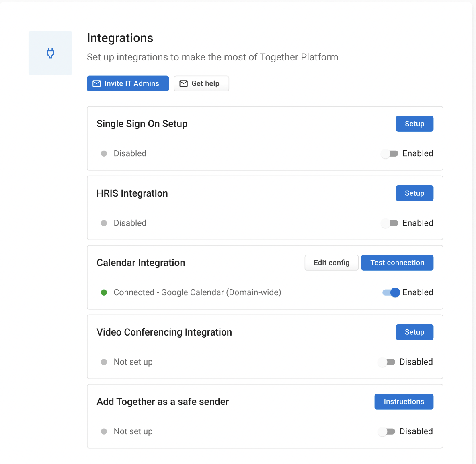This screenshot has height=464, width=476.
Task: Click Setup for HRIS Integration
Action: [414, 193]
